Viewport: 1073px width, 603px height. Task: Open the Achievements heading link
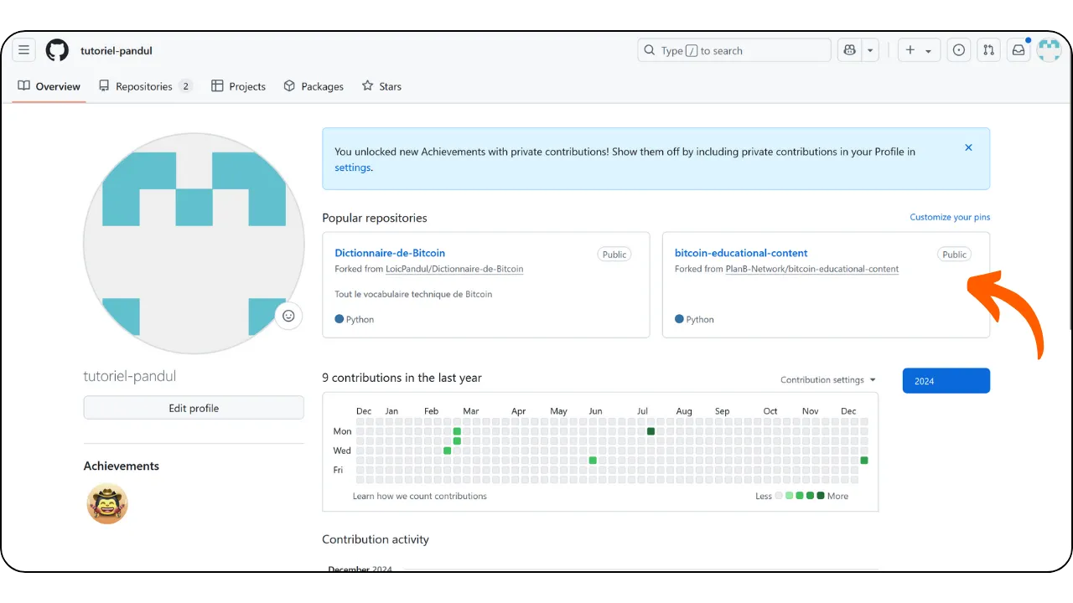(122, 466)
